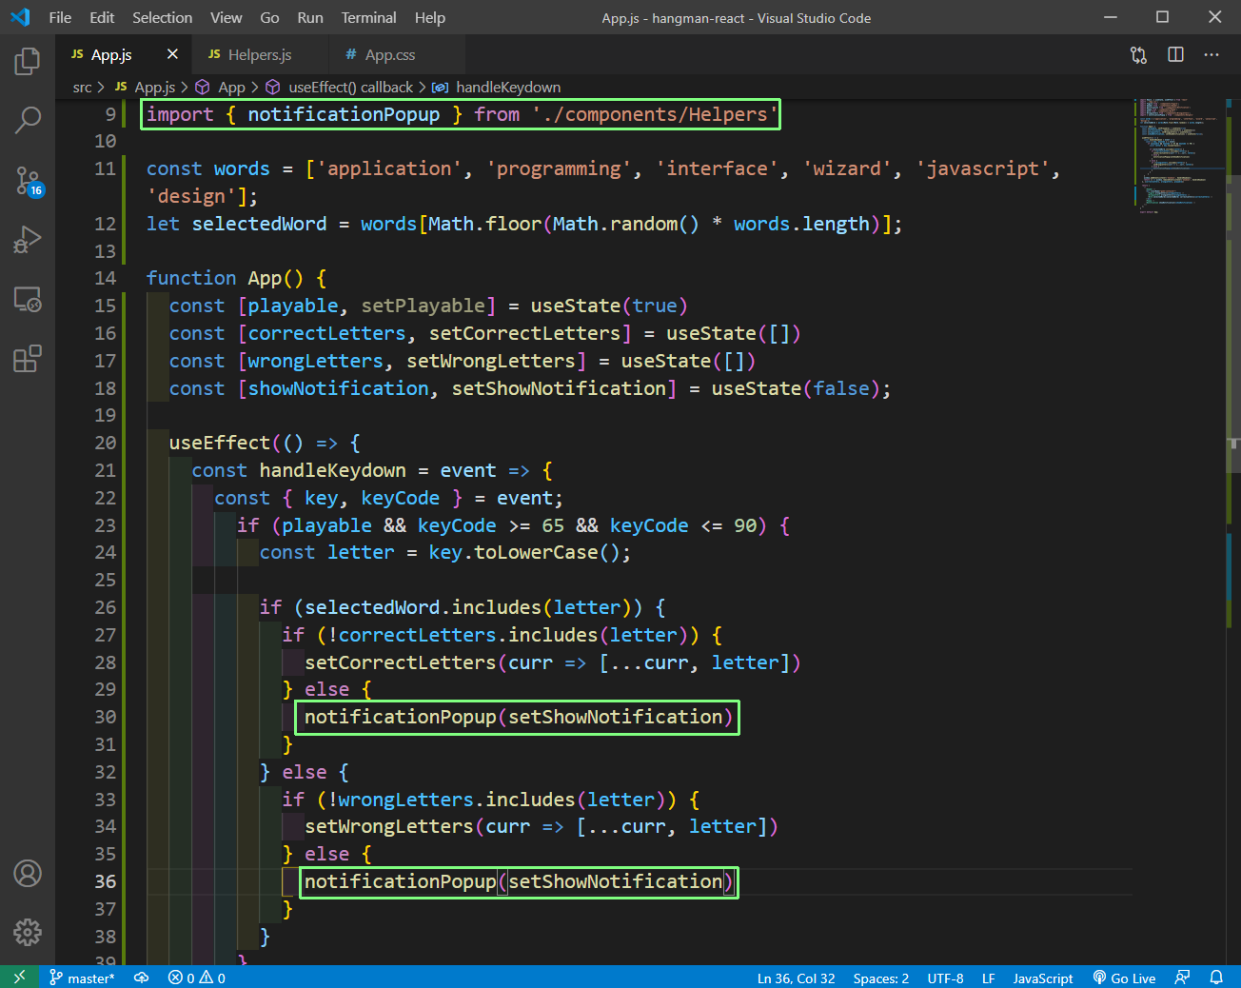Open the Remote Explorer view
Viewport: 1241px width, 988px height.
point(28,300)
